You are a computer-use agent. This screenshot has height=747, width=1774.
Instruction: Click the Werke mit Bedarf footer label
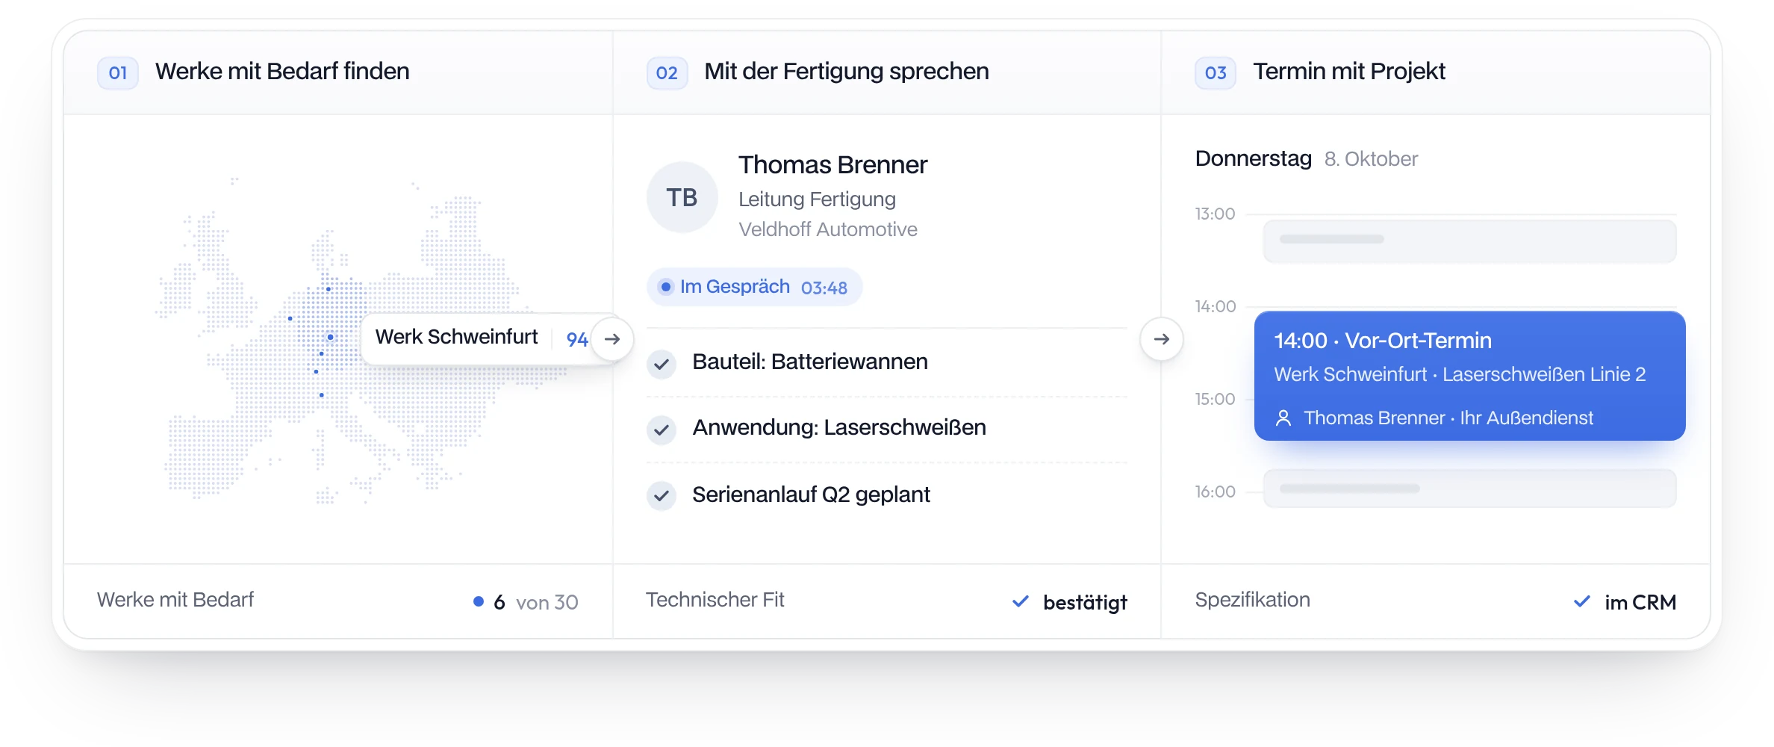[x=175, y=600]
